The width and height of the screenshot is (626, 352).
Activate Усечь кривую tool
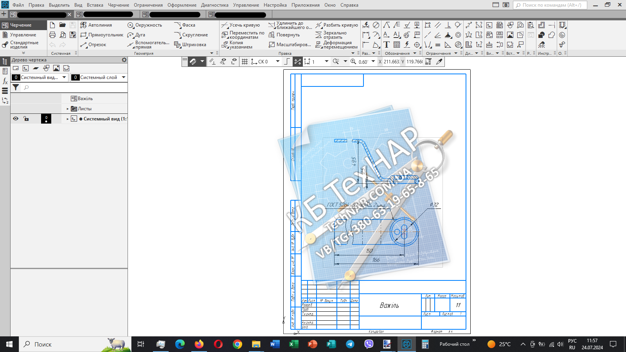(x=241, y=25)
